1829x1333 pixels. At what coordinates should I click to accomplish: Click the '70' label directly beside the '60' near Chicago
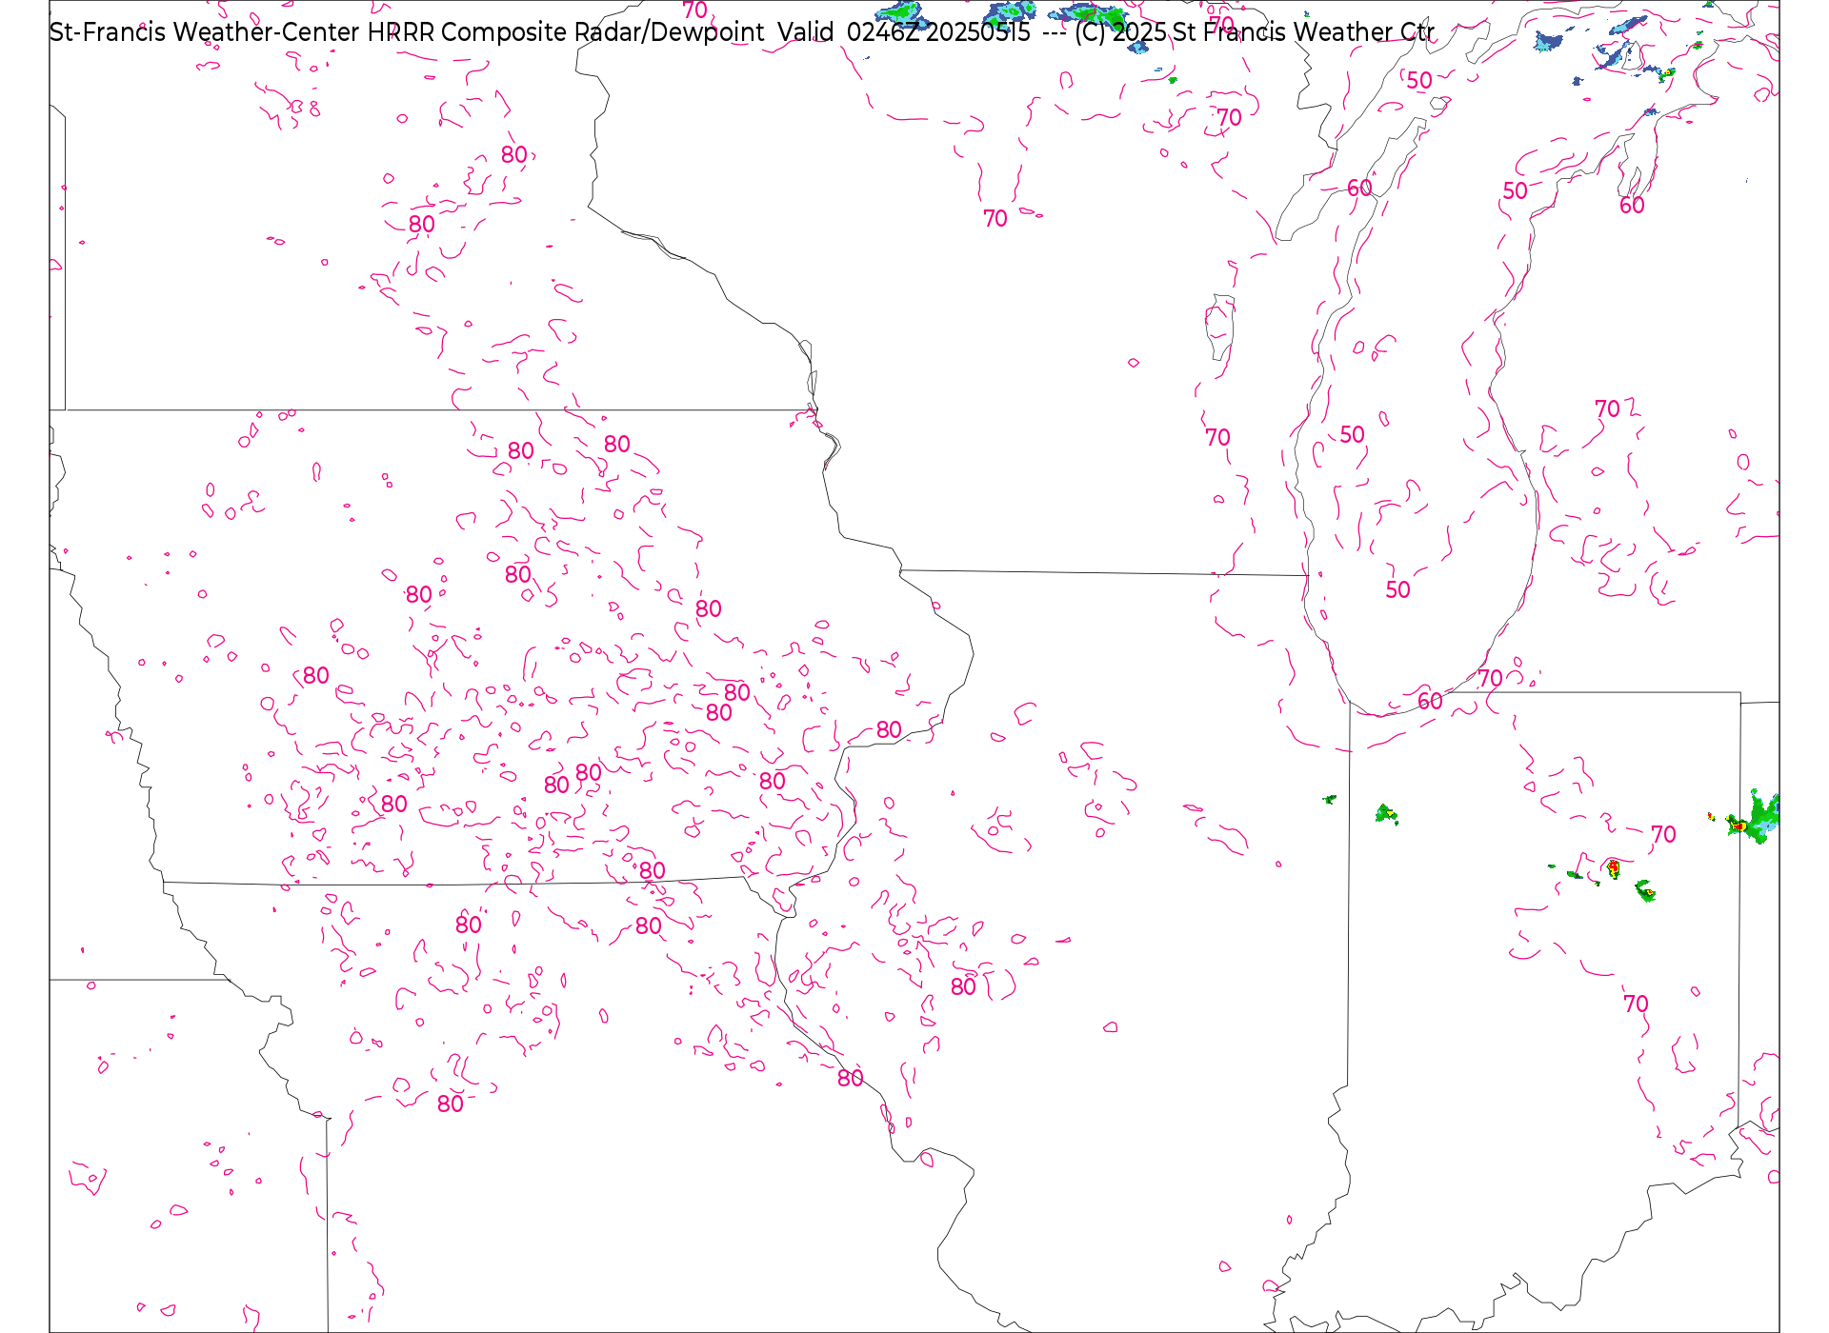click(1491, 679)
